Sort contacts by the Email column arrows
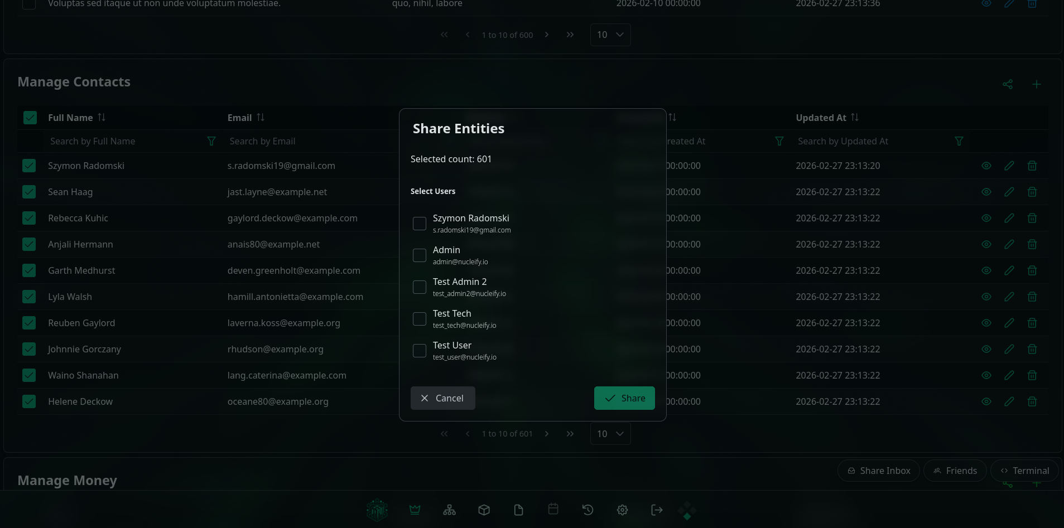 pos(259,117)
